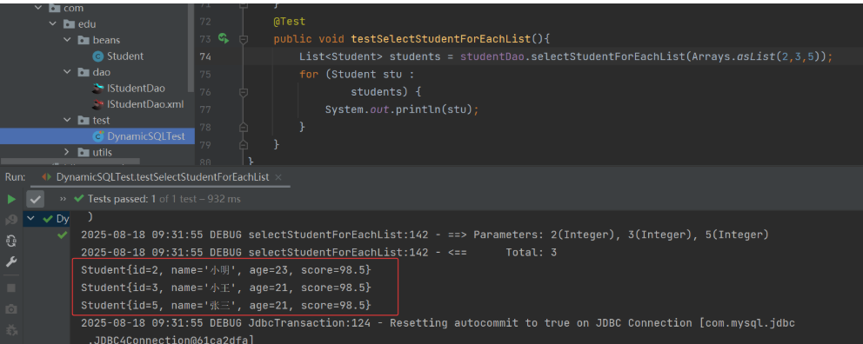Click the Parameters: 2(Integer) debug log line
863x344 pixels.
pos(425,235)
